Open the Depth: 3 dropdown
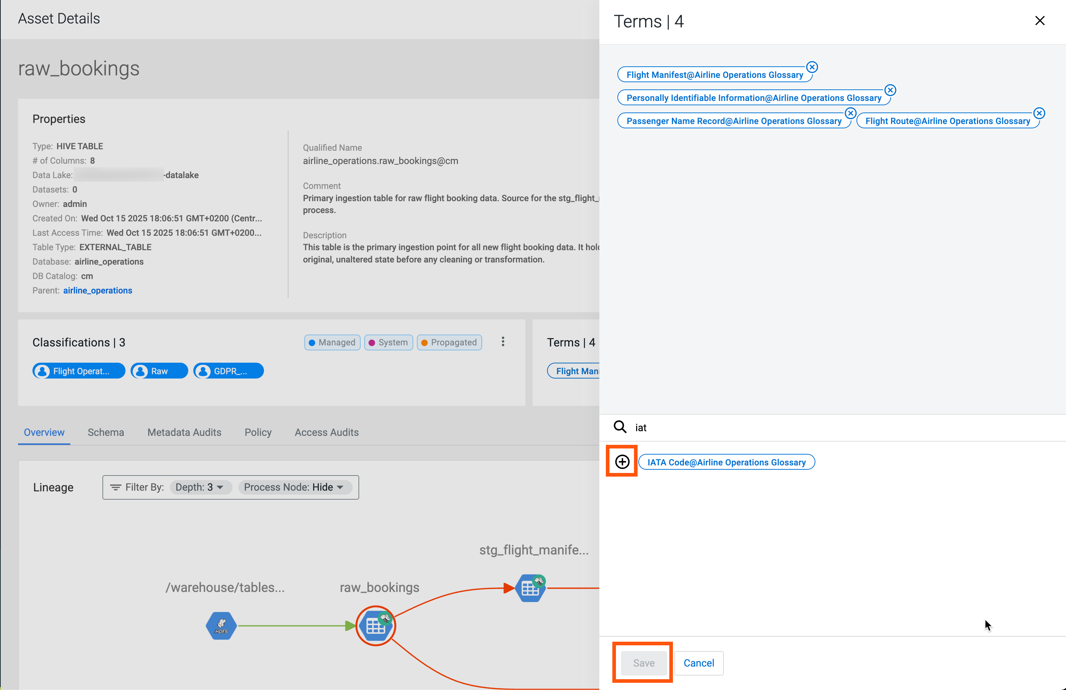 pyautogui.click(x=200, y=487)
